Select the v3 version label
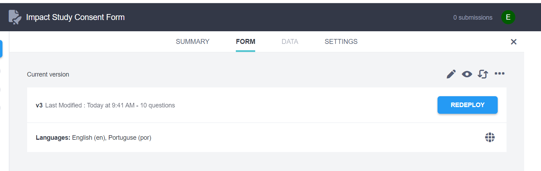541x171 pixels. point(39,105)
